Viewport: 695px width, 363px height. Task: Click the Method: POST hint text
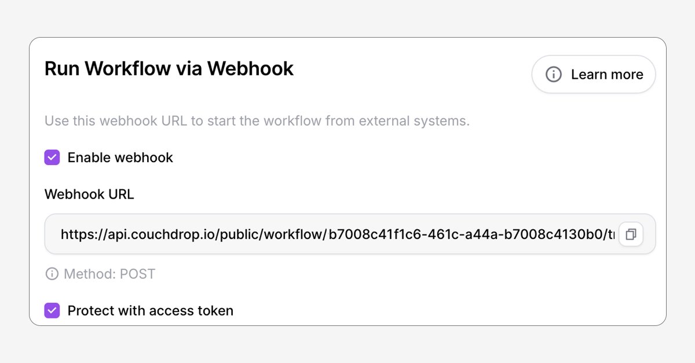click(x=109, y=274)
